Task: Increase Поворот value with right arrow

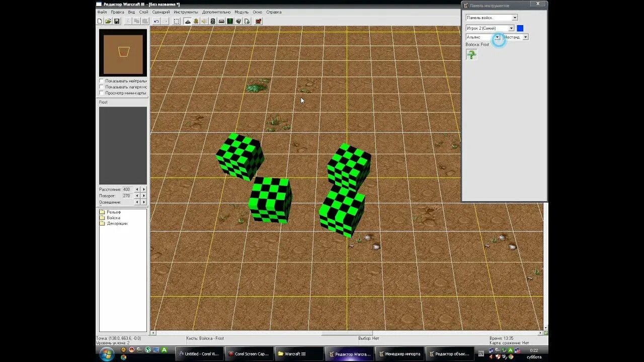Action: (x=143, y=196)
